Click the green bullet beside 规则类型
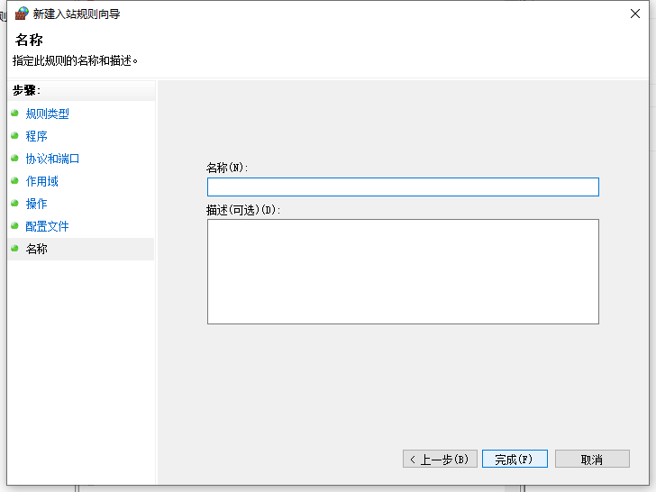The image size is (656, 492). [x=14, y=113]
